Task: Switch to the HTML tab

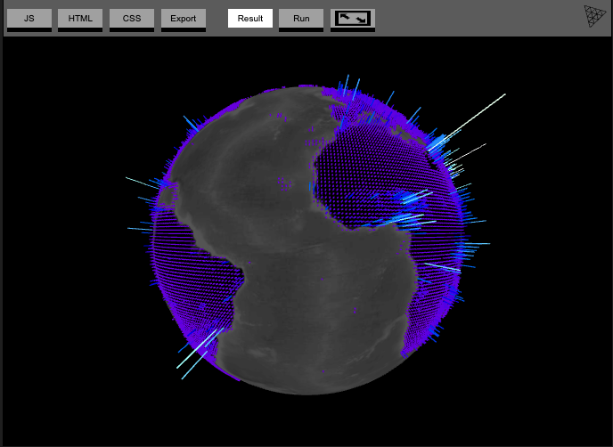Action: pyautogui.click(x=80, y=19)
